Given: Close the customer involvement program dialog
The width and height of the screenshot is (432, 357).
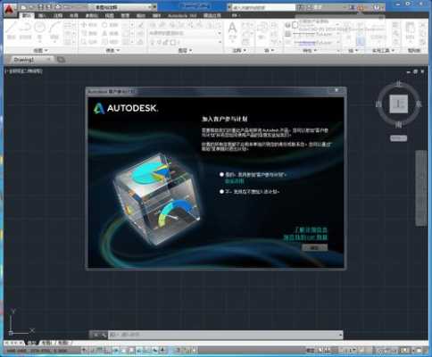Looking at the screenshot, I should 336,90.
